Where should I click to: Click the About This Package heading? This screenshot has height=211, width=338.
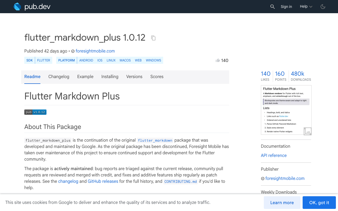53,127
